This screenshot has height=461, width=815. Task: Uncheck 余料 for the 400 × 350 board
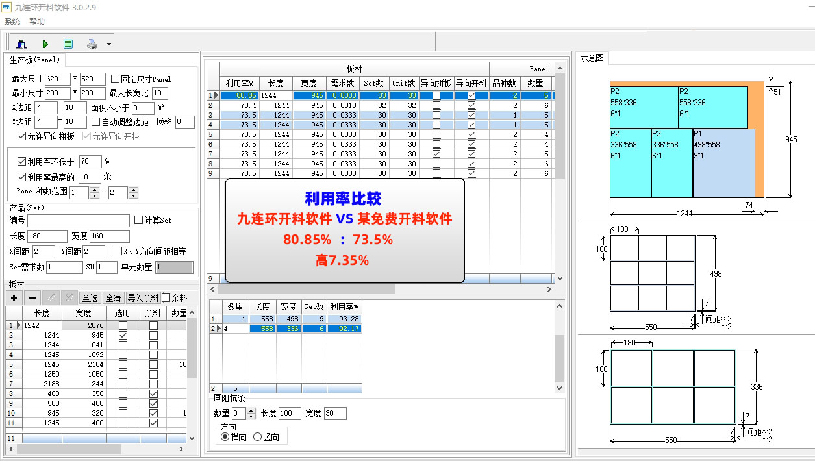pyautogui.click(x=153, y=393)
